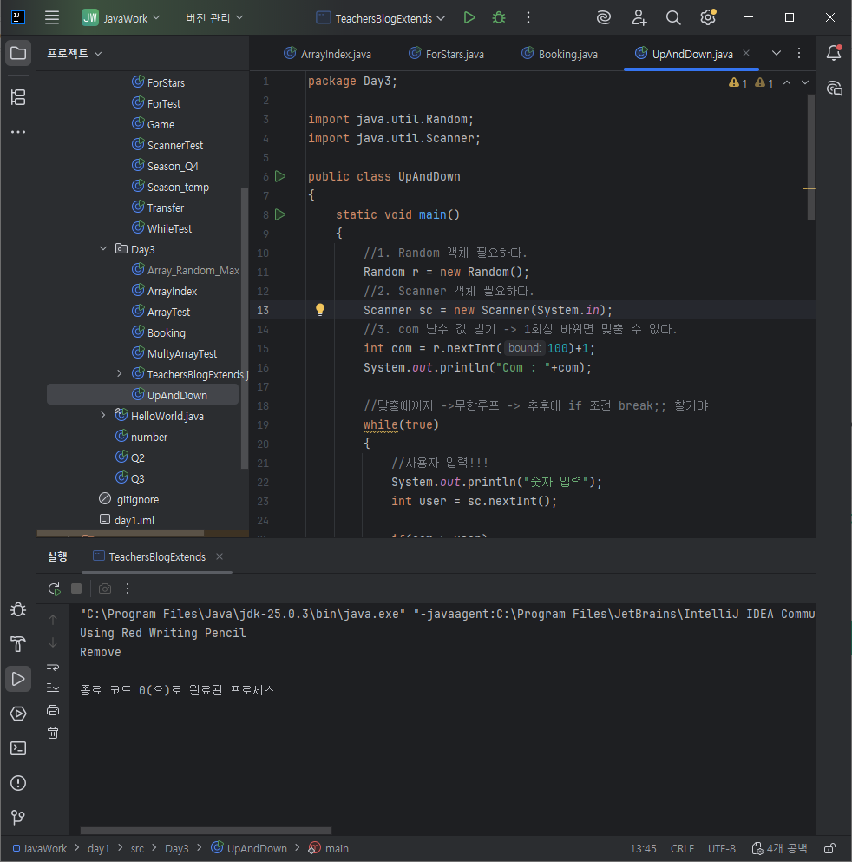Screen dimensions: 852x862
Task: Collapse the Day3 folder in project tree
Action: 103,249
